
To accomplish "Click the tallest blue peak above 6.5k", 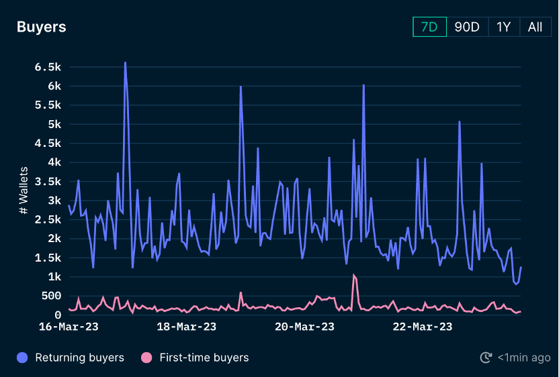I will 125,63.
